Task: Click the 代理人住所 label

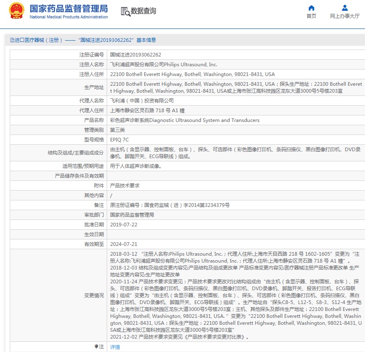Action: pos(92,111)
